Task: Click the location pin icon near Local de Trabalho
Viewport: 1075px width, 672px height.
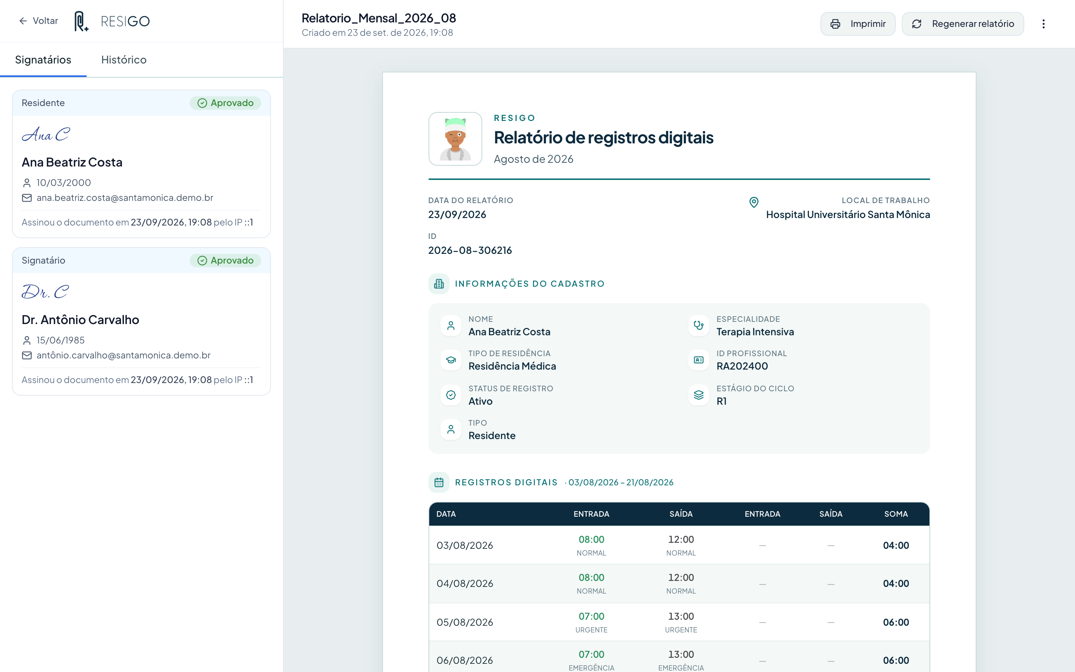Action: [754, 203]
